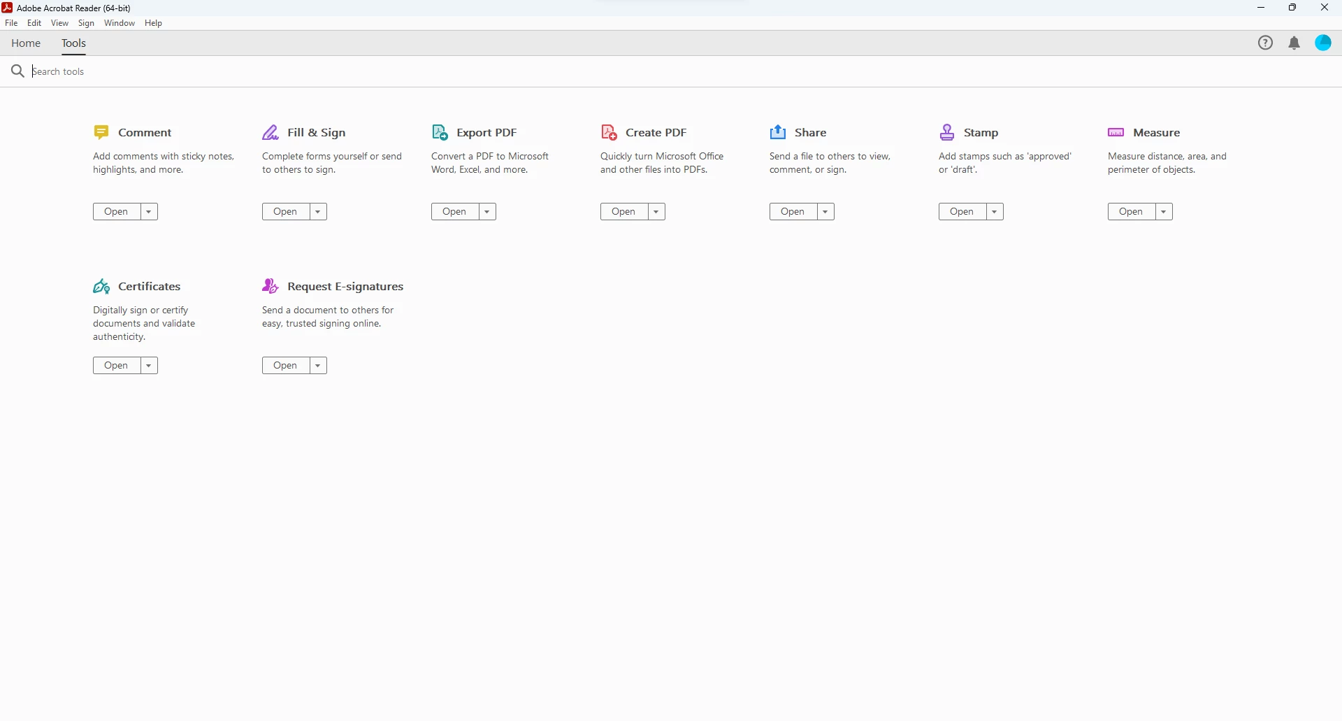Click the Measure heading text

pos(1157,133)
